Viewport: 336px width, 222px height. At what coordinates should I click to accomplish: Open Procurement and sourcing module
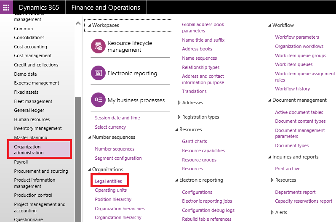(41, 171)
